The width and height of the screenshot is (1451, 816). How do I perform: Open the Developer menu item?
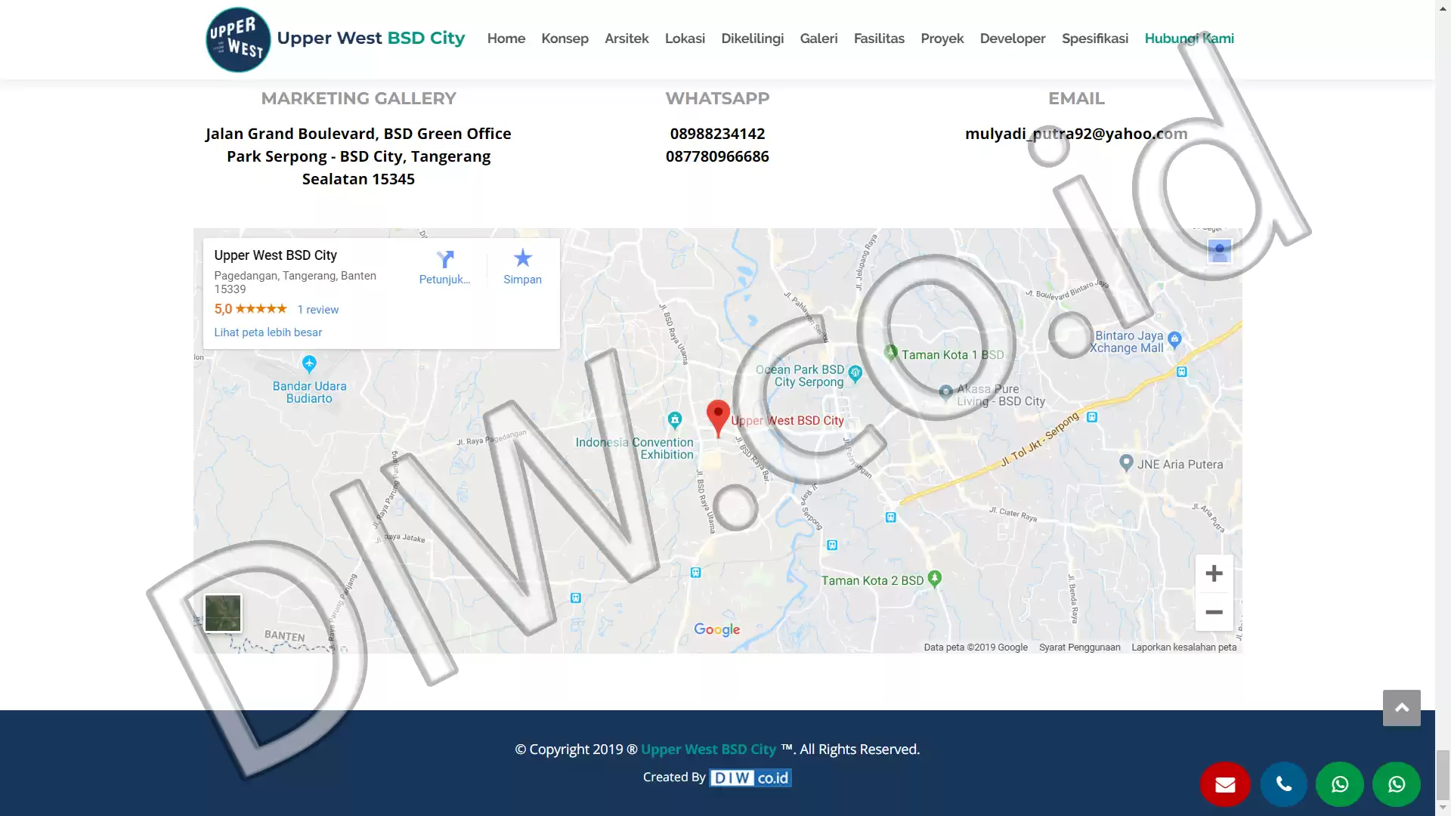tap(1013, 39)
